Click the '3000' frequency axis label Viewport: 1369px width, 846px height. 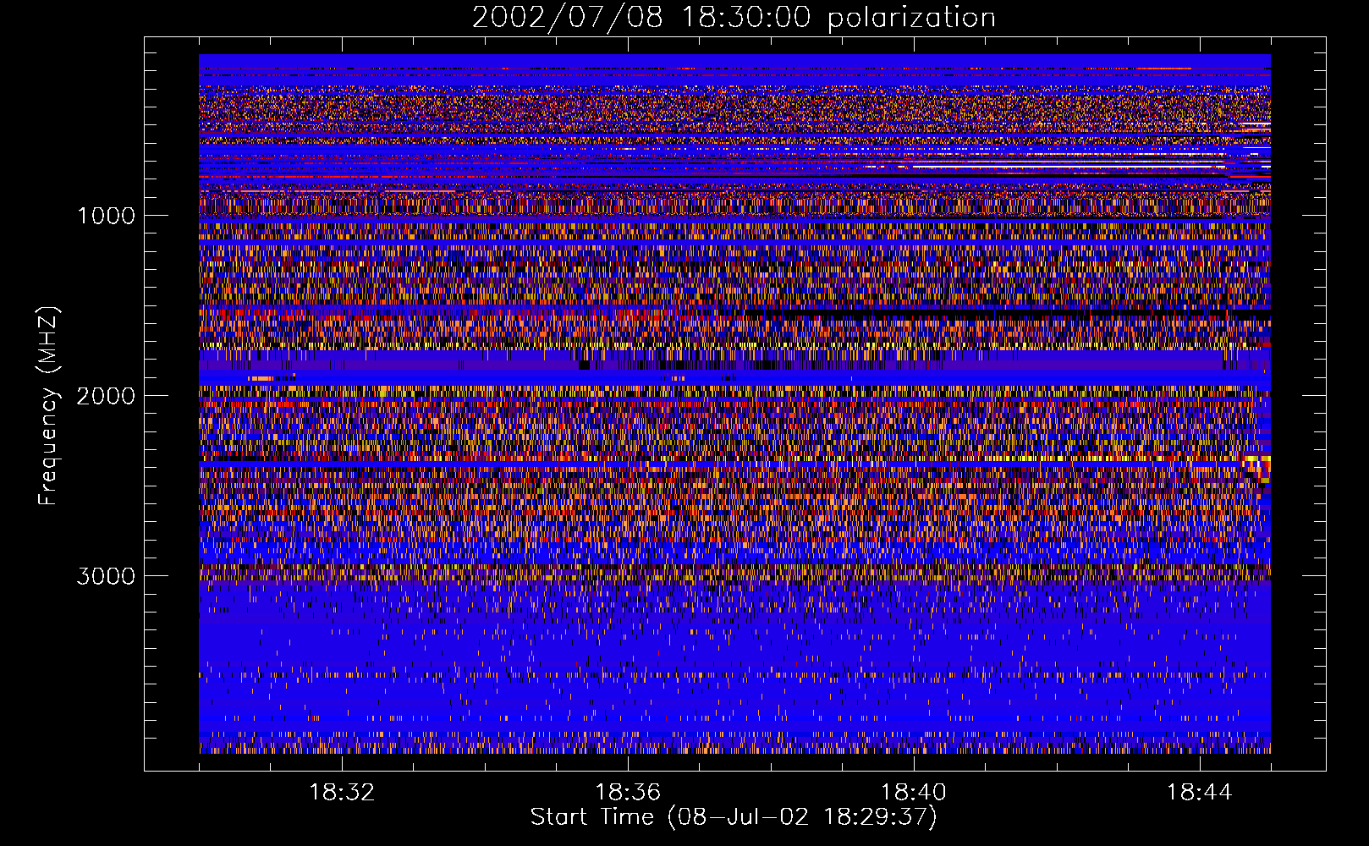click(106, 576)
